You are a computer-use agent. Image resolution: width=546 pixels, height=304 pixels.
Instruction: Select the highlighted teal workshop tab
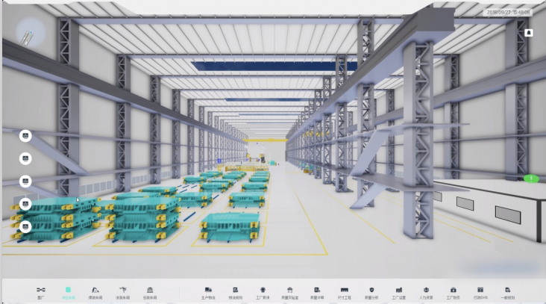tap(68, 291)
